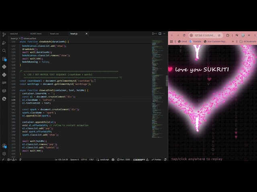Click 'tap/click anywhere to replay' text
257x192 pixels.
pos(197,159)
